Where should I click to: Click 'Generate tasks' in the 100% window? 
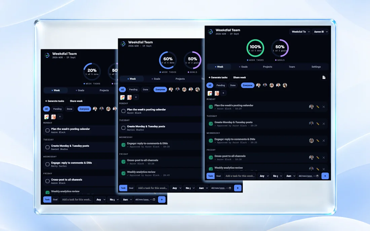(218, 78)
